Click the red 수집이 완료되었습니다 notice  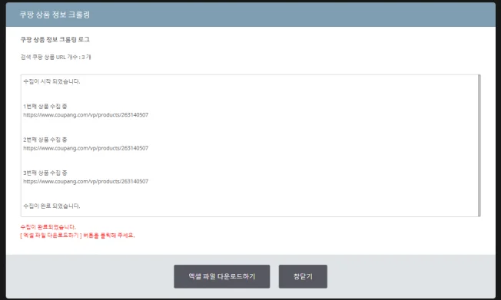(48, 227)
